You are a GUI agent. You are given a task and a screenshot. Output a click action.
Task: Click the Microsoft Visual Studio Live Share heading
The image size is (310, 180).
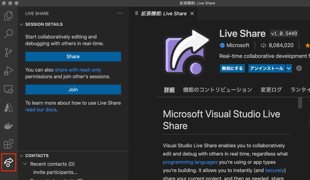pos(221,120)
